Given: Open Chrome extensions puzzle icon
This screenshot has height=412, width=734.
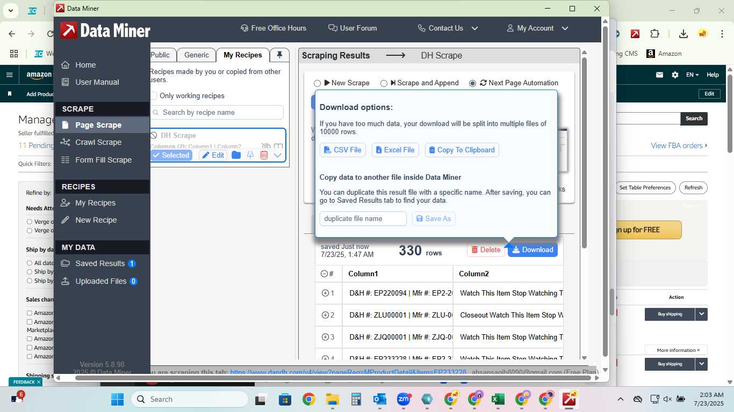Looking at the screenshot, I should pos(654,33).
